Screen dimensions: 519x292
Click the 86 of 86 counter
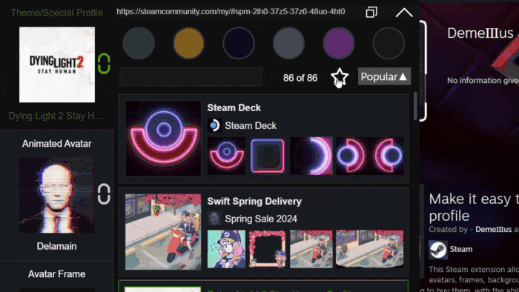(300, 78)
